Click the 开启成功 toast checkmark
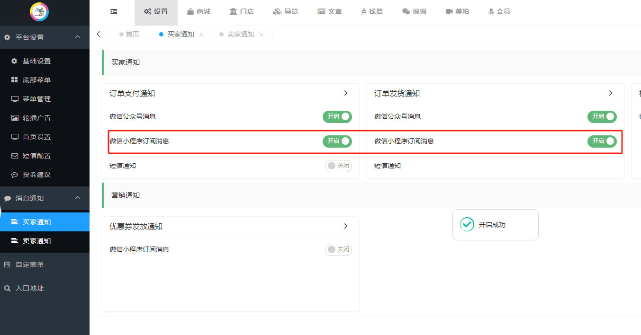This screenshot has width=641, height=335. (467, 224)
